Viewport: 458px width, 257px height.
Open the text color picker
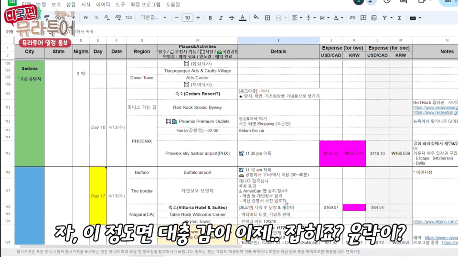(x=243, y=18)
